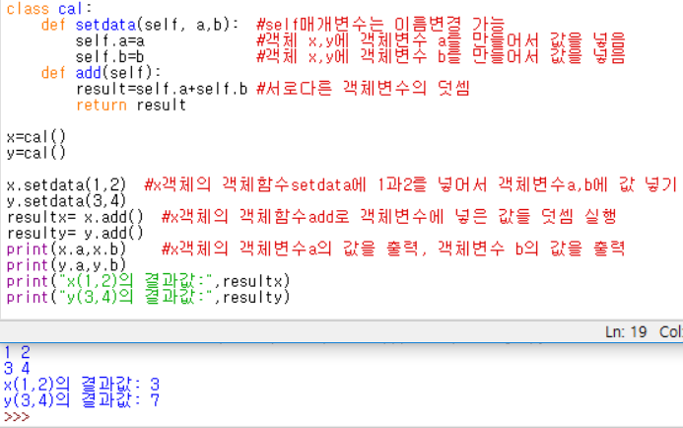Click the 'def add(self):' definition

(102, 73)
